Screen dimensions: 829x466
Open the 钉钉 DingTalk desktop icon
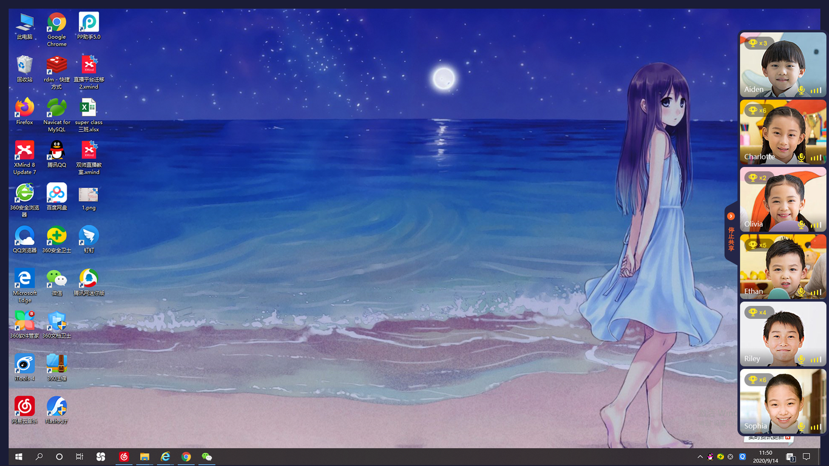coord(89,239)
